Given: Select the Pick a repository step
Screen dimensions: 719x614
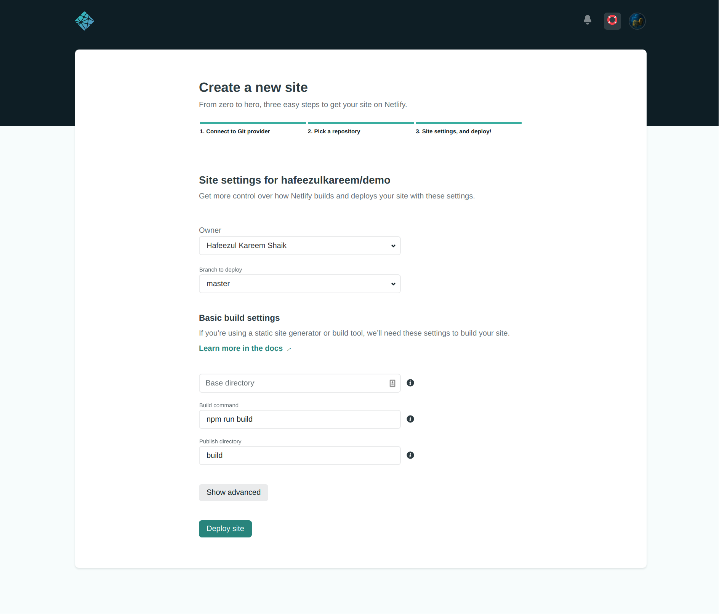Looking at the screenshot, I should [334, 131].
